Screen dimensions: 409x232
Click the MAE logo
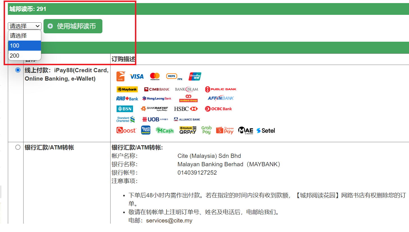[x=246, y=130]
